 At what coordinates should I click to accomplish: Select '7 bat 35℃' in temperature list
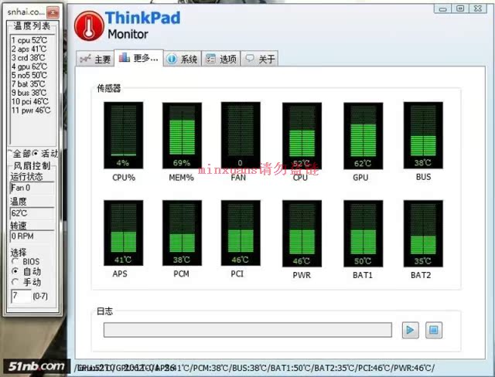pos(29,84)
